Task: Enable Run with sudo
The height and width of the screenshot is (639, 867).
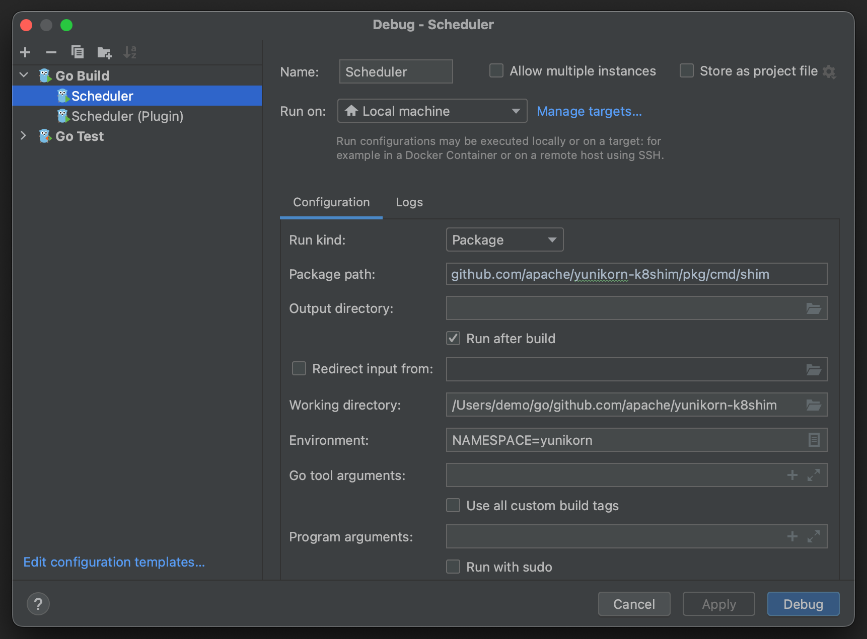Action: pyautogui.click(x=453, y=567)
